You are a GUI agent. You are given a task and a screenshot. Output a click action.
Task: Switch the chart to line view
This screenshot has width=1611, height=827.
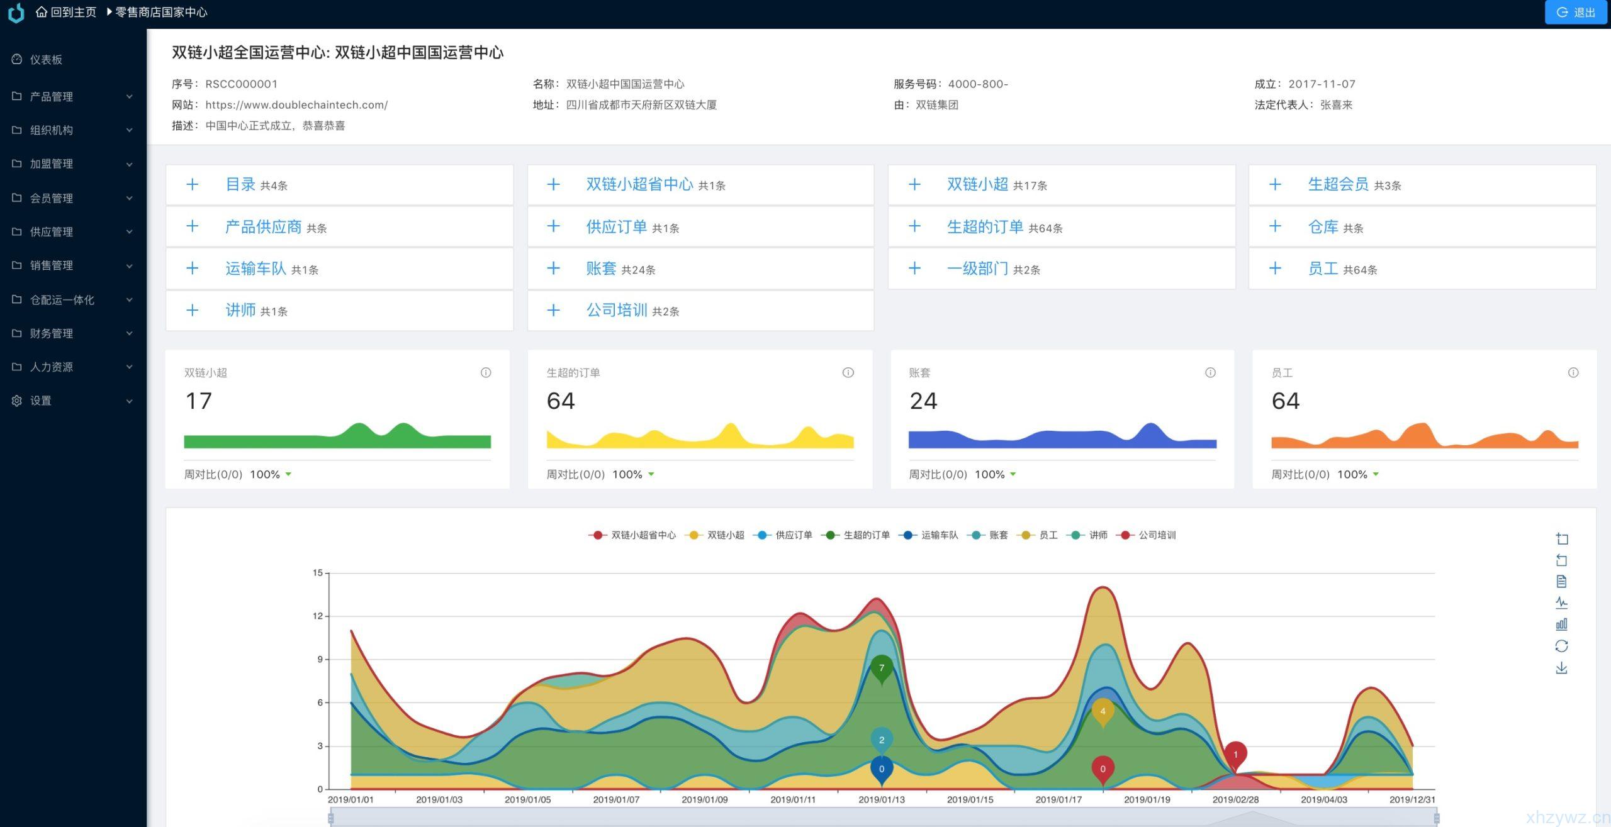point(1563,602)
